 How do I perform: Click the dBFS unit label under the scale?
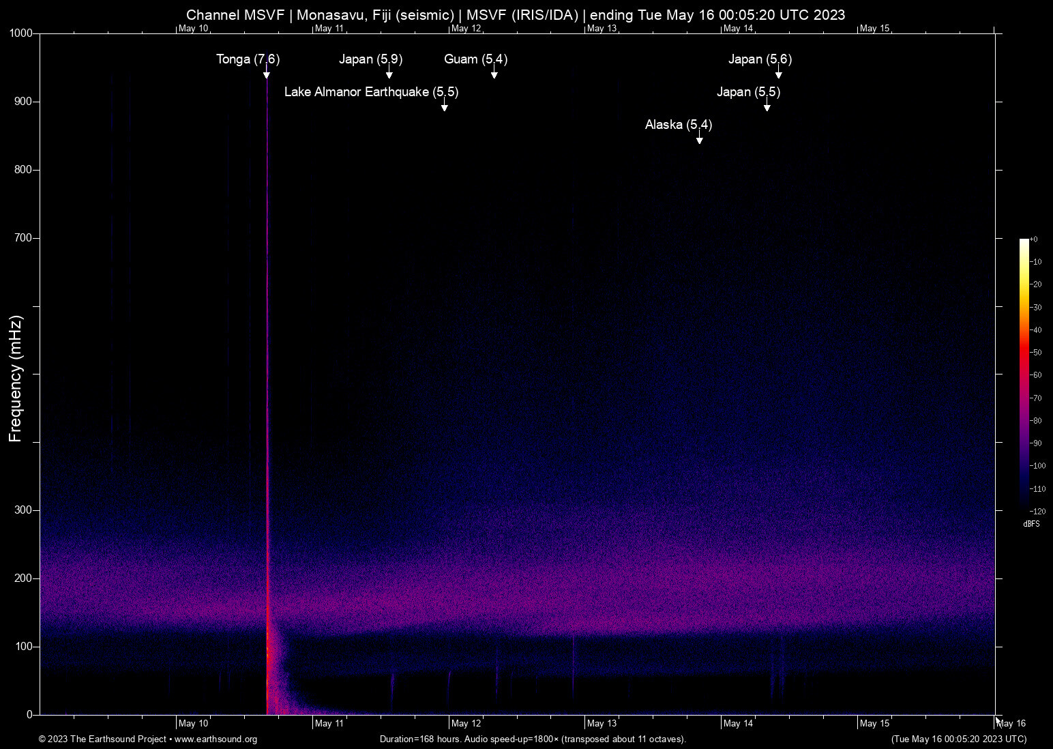1031,525
